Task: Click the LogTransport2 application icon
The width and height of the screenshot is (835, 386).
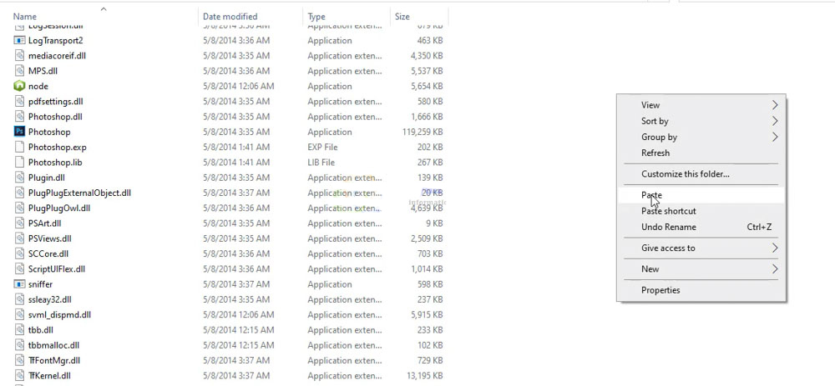Action: [x=19, y=40]
